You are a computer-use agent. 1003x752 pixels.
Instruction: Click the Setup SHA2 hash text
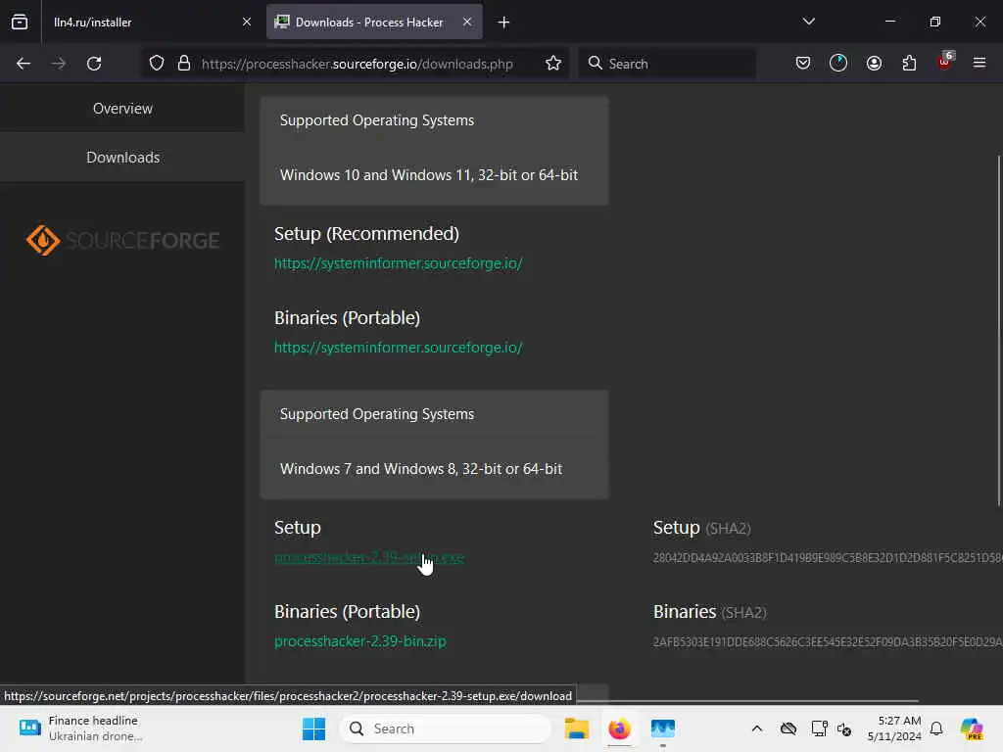click(x=828, y=557)
